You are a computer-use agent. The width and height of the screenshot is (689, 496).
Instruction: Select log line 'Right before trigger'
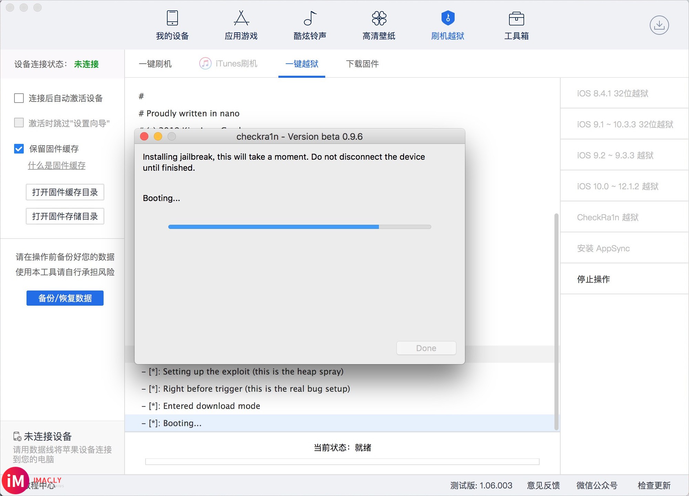tap(340, 389)
